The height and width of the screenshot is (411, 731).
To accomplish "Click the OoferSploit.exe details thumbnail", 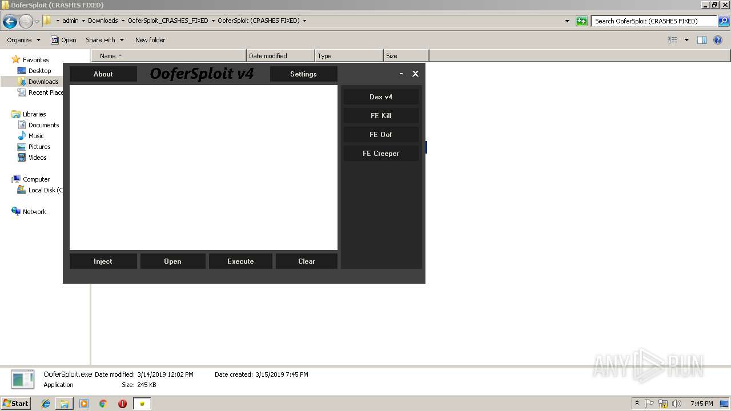I will point(23,380).
